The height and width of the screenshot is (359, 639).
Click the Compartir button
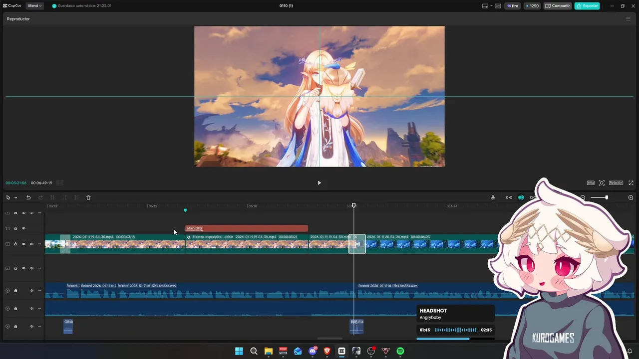point(558,6)
